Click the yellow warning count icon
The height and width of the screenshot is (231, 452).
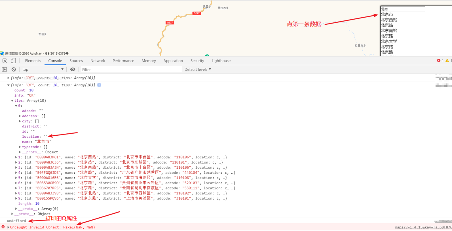tap(447, 61)
